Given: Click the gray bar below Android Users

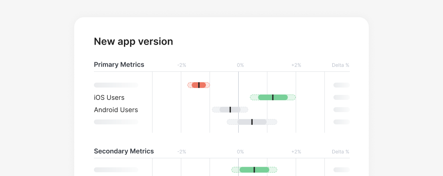Looking at the screenshot, I should 252,122.
